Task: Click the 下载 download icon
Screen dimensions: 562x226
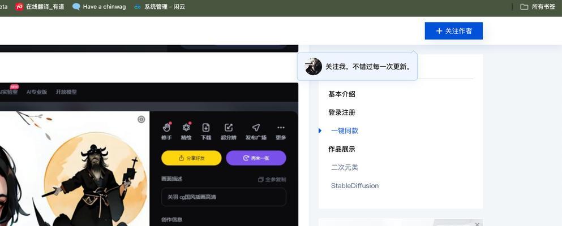Action: click(x=206, y=128)
